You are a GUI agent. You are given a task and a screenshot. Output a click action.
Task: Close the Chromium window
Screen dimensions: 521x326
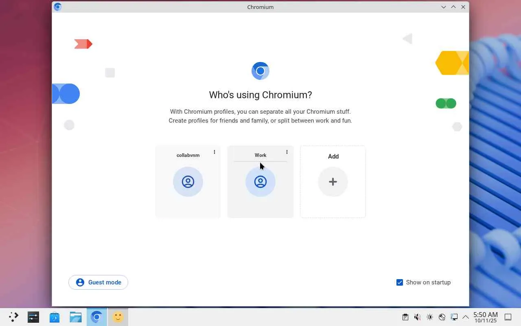[463, 7]
